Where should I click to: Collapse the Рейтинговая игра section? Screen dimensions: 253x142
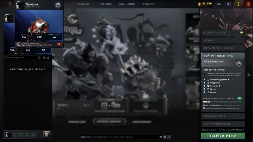pos(223,56)
